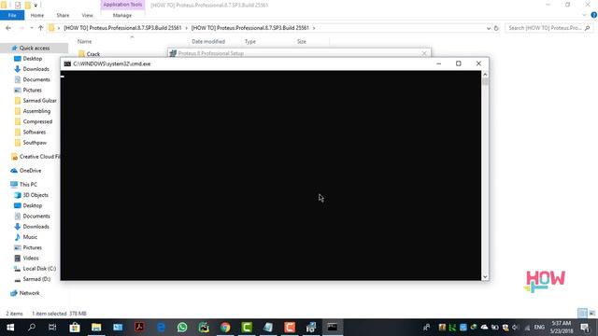Open Task View on taskbar

[52, 328]
